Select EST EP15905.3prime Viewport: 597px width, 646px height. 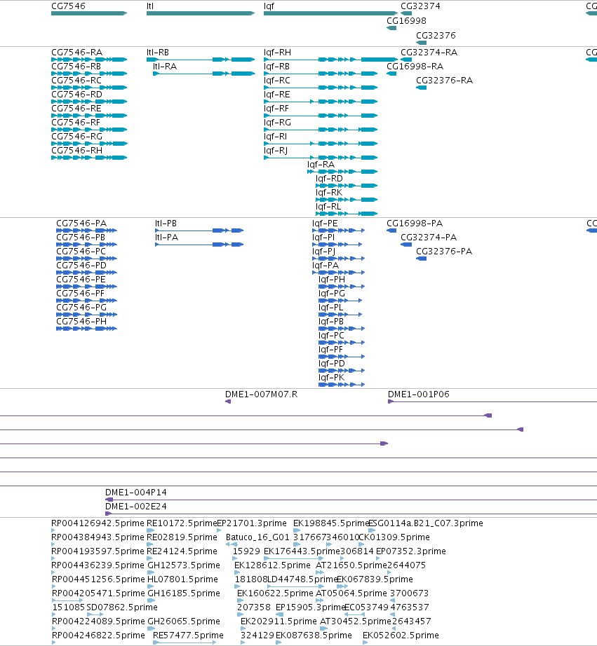279,614
